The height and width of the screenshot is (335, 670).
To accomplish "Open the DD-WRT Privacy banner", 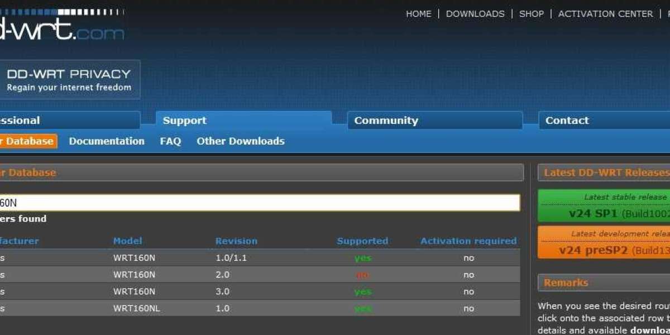I will tap(69, 80).
